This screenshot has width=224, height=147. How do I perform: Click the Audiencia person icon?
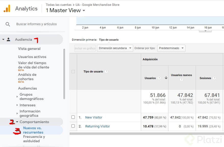pyautogui.click(x=8, y=39)
